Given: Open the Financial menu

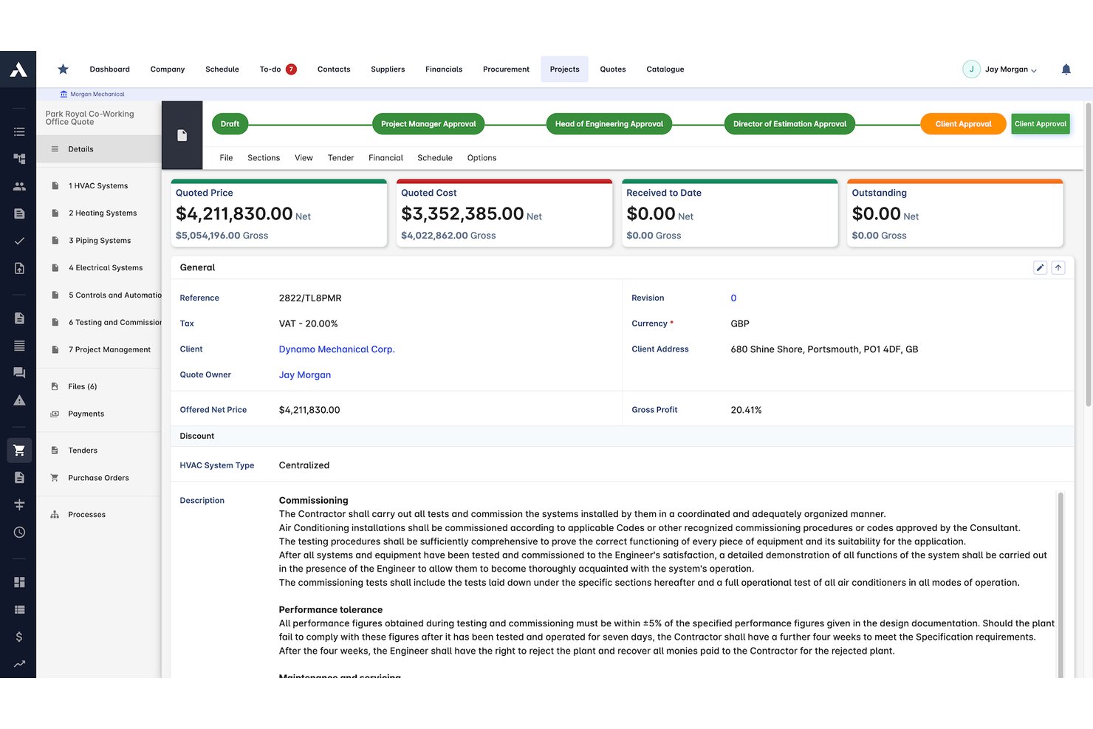Looking at the screenshot, I should 386,158.
